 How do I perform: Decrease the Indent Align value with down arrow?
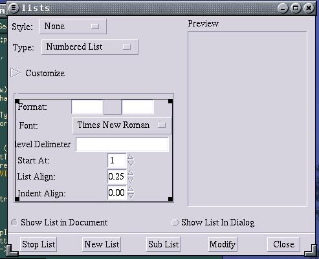[x=130, y=196]
